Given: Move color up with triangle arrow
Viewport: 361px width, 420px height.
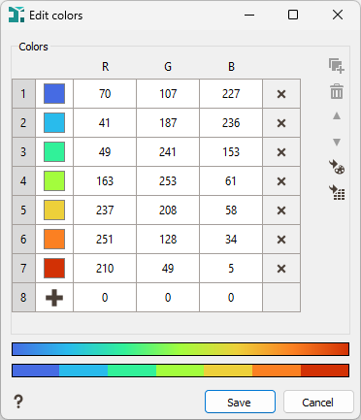Looking at the screenshot, I should (x=337, y=115).
